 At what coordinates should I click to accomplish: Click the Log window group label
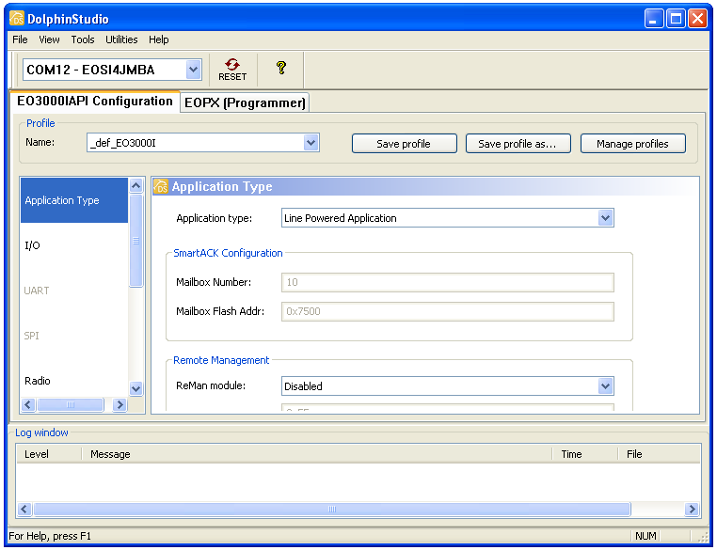coord(41,432)
